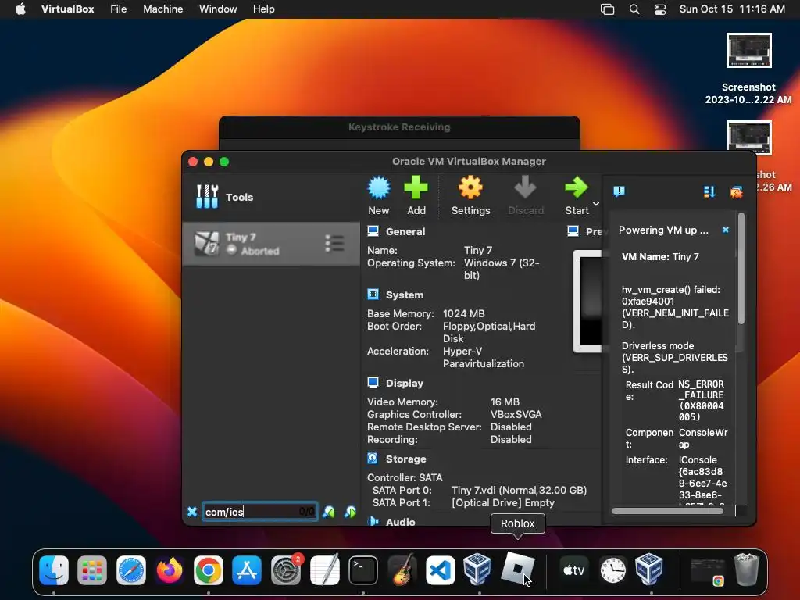Viewport: 800px width, 600px height.
Task: Click the VM search input field
Action: [259, 512]
